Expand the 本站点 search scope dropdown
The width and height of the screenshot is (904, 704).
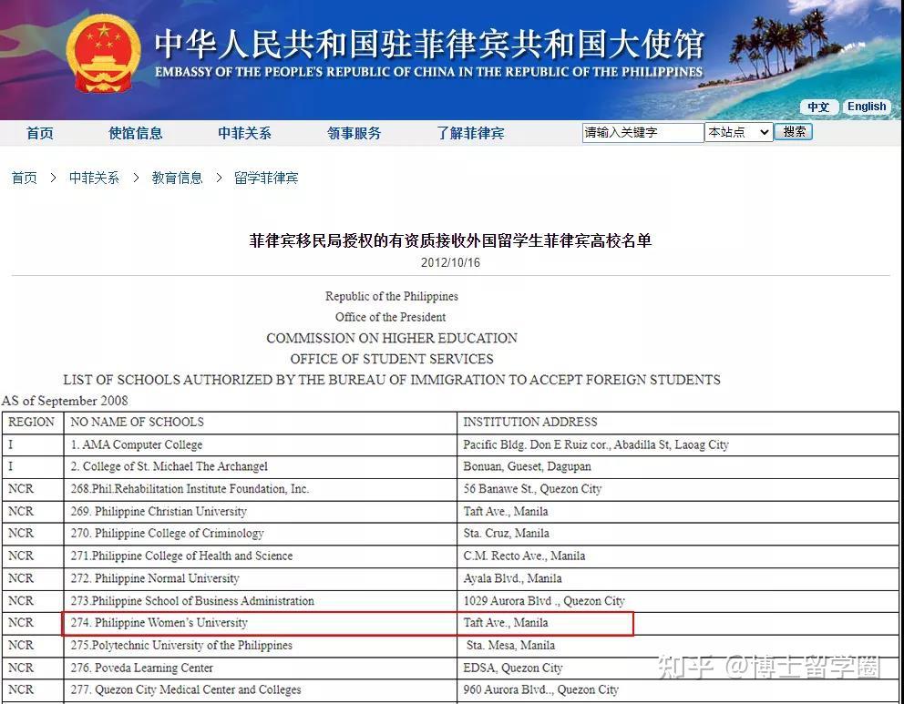coord(739,132)
